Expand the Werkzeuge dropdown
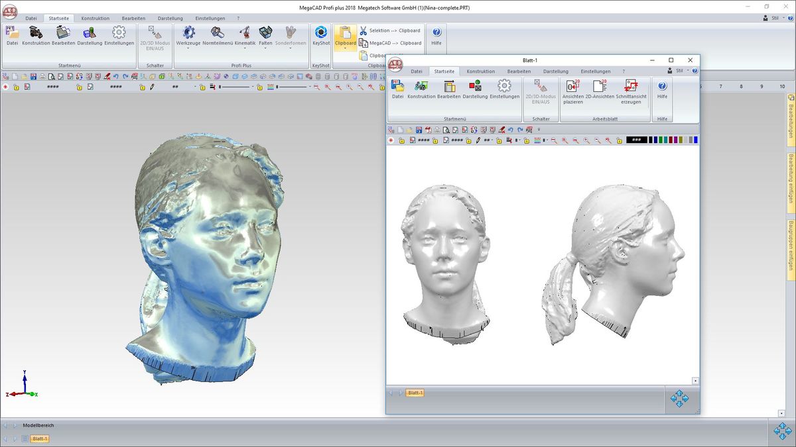Screen dimensions: 796x447 188,48
